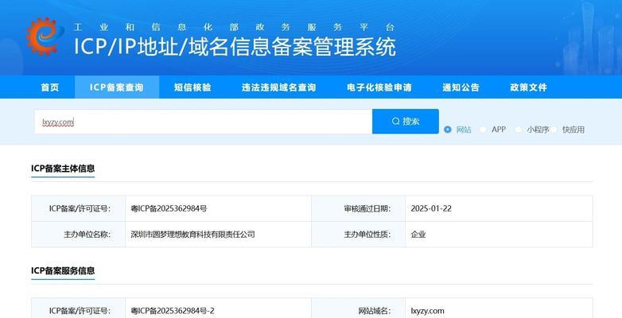This screenshot has width=622, height=318.
Task: Click the 主办单位性质 label cell
Action: pos(359,235)
